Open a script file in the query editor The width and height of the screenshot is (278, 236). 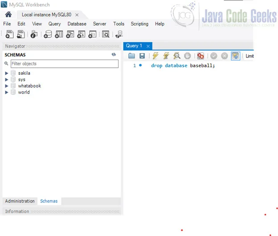pyautogui.click(x=131, y=56)
